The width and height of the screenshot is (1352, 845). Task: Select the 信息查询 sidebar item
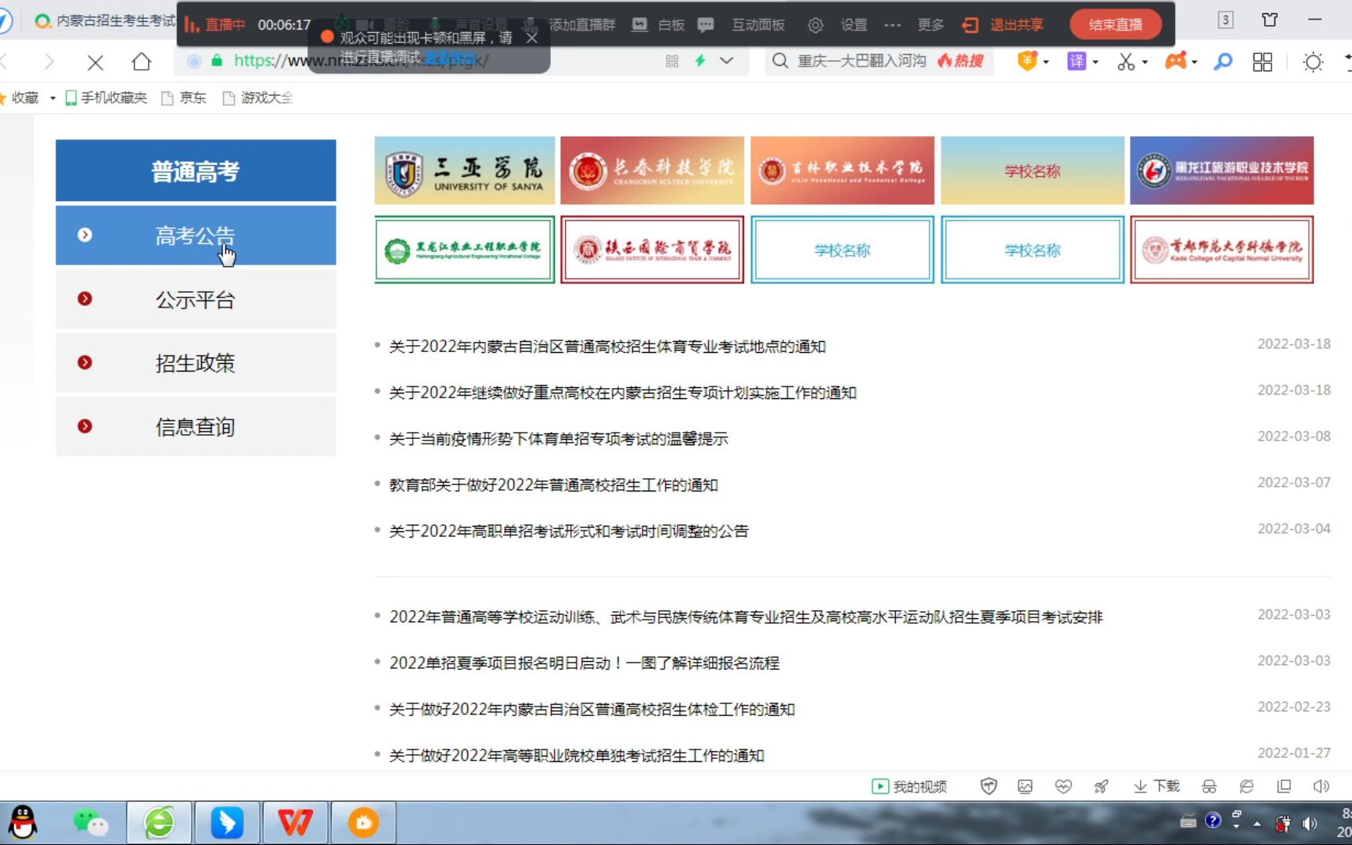click(195, 426)
